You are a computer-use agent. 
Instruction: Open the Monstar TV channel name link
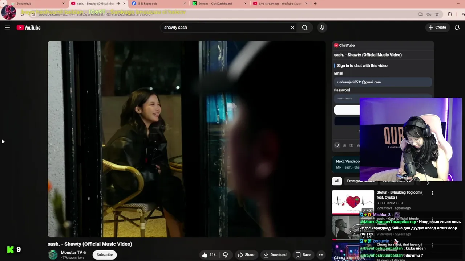(x=71, y=253)
